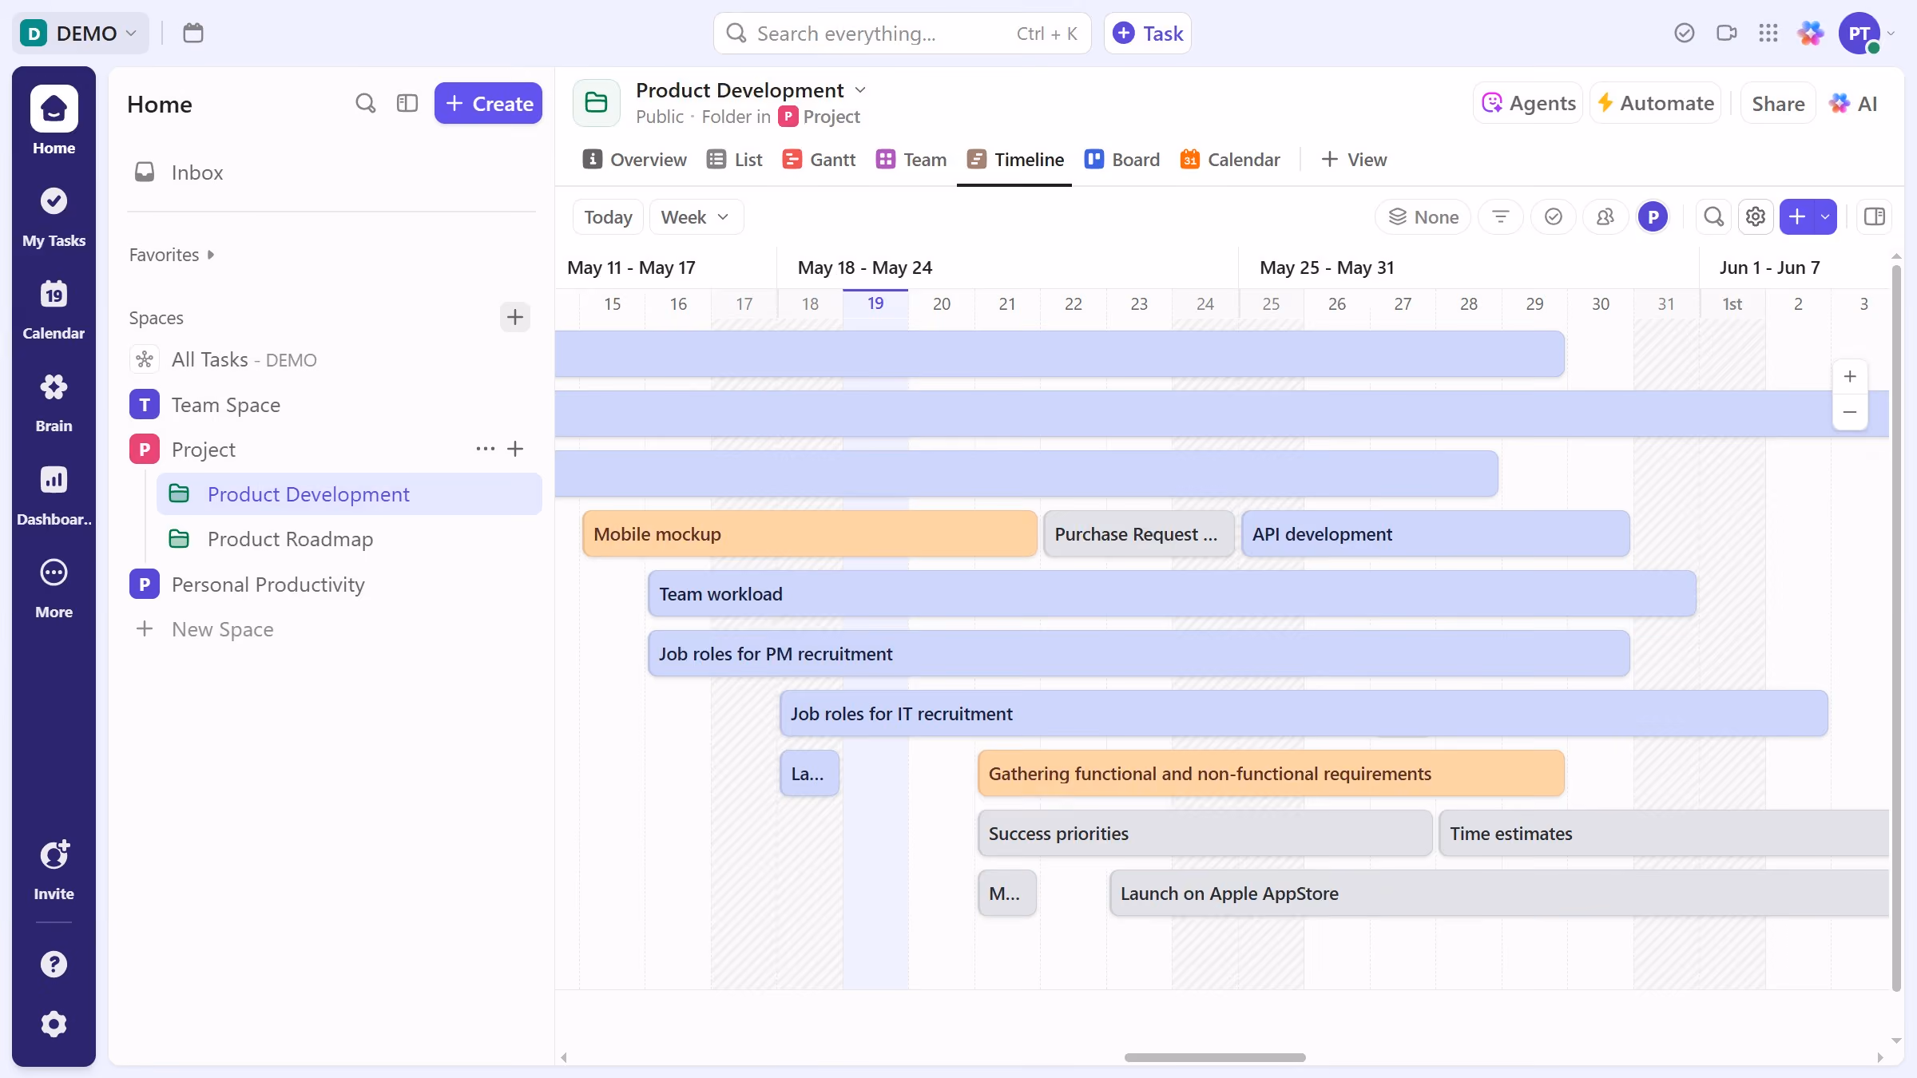The width and height of the screenshot is (1917, 1078).
Task: Open the assignees filter icon
Action: 1605,216
